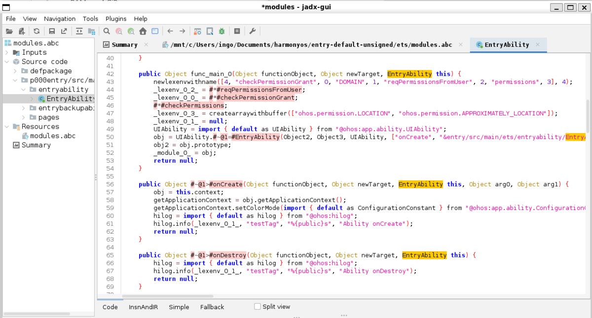Click the add files icon
Viewport: 592px width, 318px height.
pos(22,31)
